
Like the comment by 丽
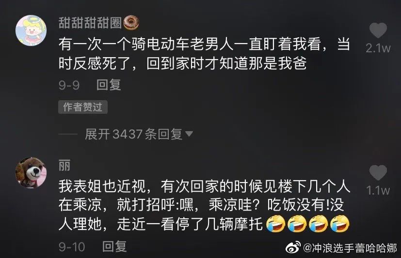[x=378, y=173]
